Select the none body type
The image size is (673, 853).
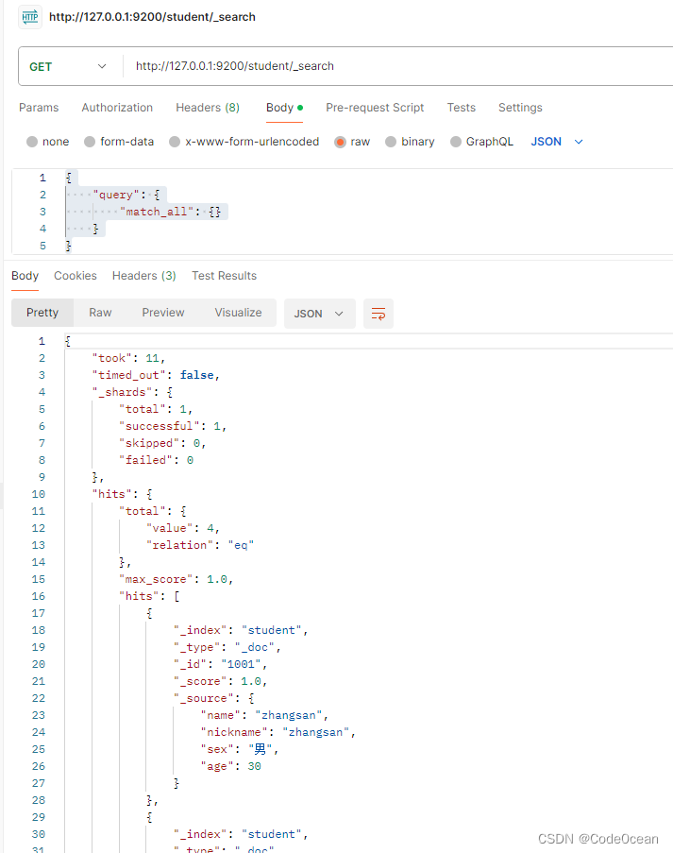coord(48,142)
